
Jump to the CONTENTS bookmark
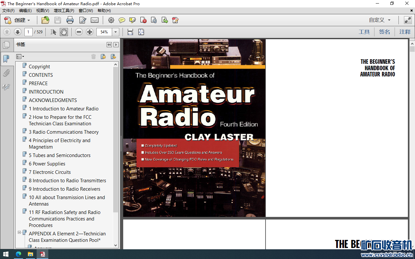41,75
